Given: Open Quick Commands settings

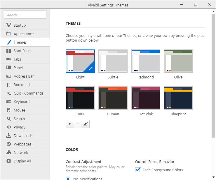Looking at the screenshot, I should [25, 93].
